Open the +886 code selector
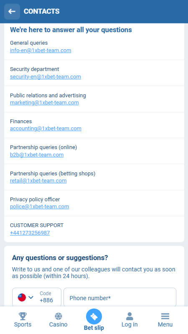The height and width of the screenshot is (334, 188). [37, 297]
